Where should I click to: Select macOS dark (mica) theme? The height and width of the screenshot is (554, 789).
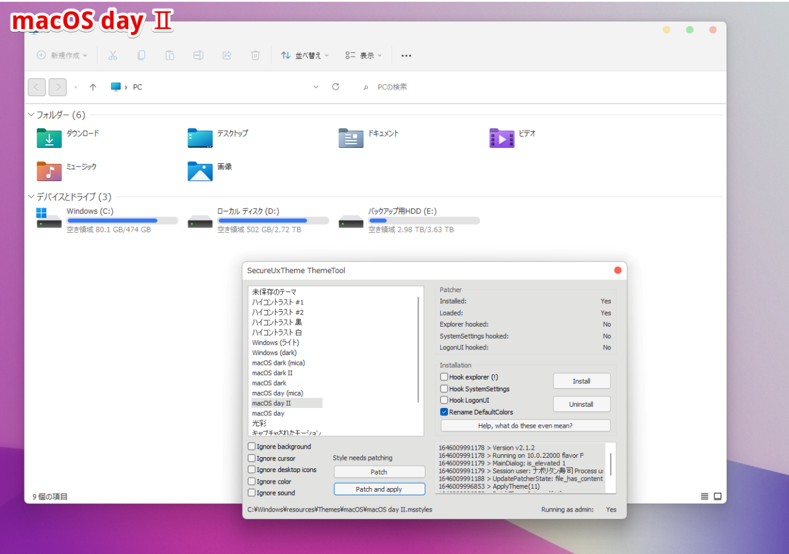(279, 363)
